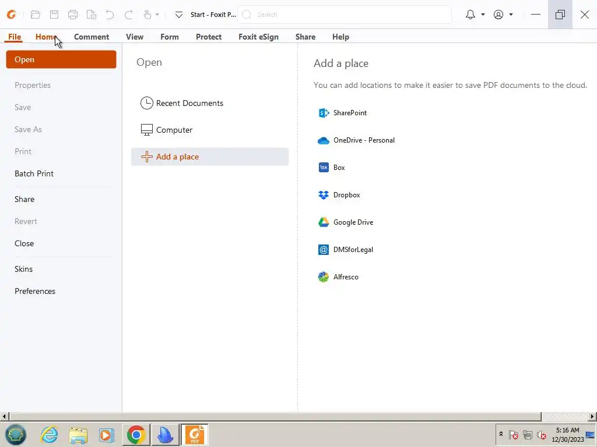Open Skins in the File sidebar
Viewport: 597px width, 447px height.
23,269
